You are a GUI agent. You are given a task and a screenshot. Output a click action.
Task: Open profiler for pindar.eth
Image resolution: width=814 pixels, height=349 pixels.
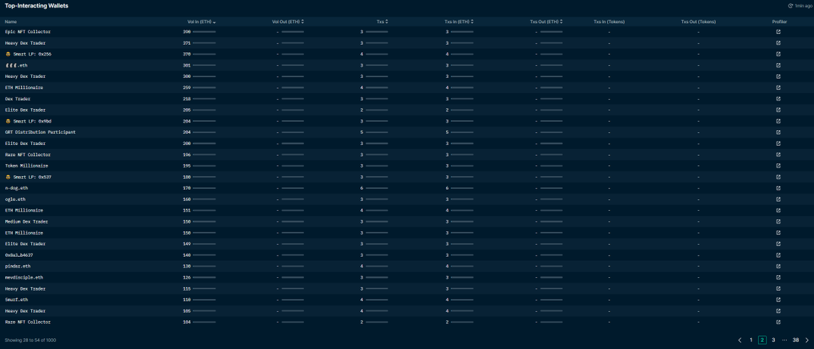pos(778,266)
